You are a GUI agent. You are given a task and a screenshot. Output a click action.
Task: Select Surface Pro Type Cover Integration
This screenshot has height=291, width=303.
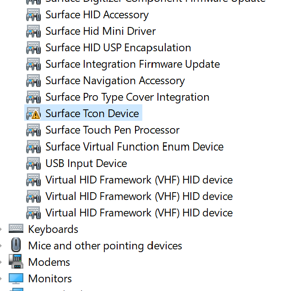tap(127, 97)
